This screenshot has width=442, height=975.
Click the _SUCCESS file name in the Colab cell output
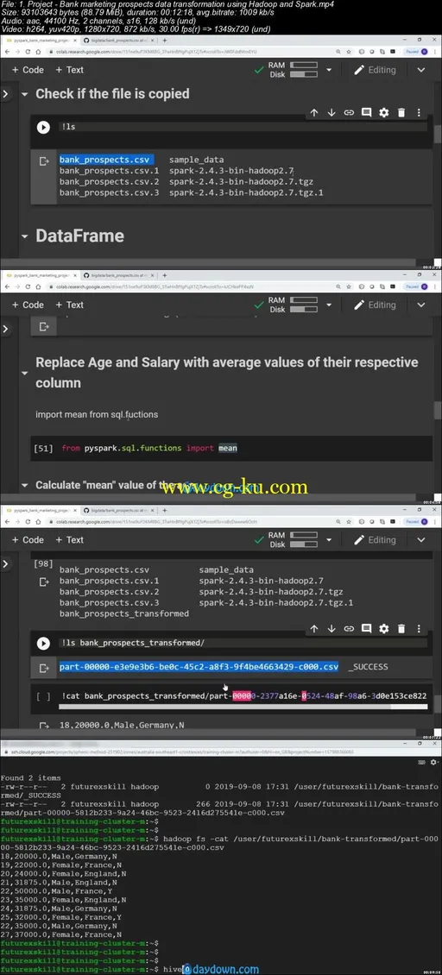click(x=368, y=667)
